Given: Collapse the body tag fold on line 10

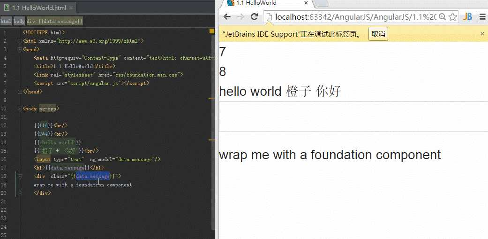Looking at the screenshot, I should [20, 108].
